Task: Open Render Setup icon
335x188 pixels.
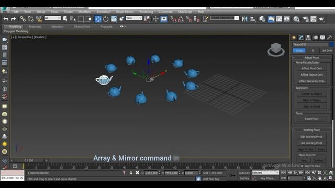Action: coord(306,19)
